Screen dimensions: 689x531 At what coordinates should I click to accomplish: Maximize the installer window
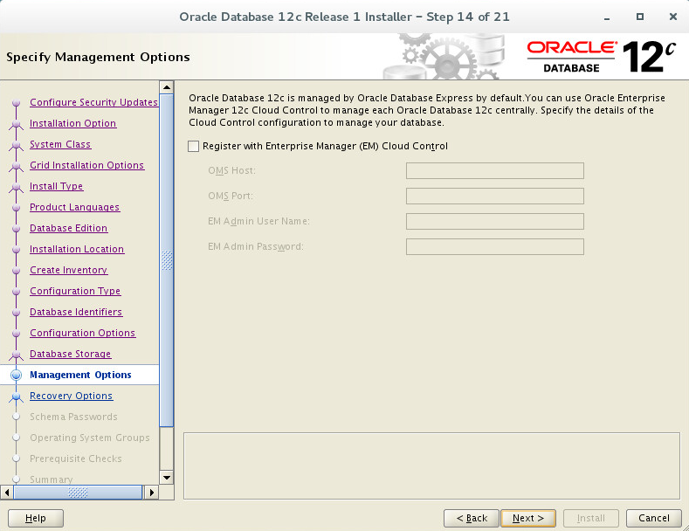click(x=640, y=17)
